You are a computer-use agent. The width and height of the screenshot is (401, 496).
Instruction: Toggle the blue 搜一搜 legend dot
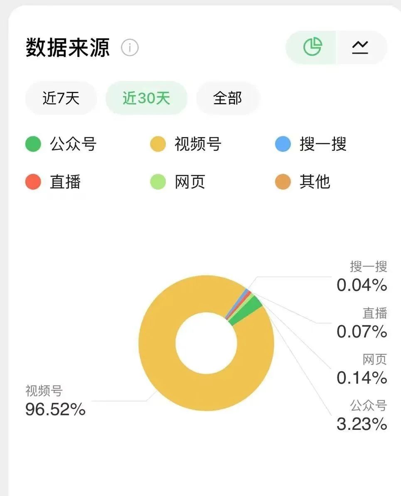click(283, 144)
